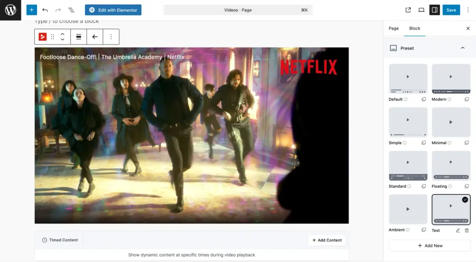Click Add New preset button
This screenshot has width=476, height=262.
tap(430, 246)
